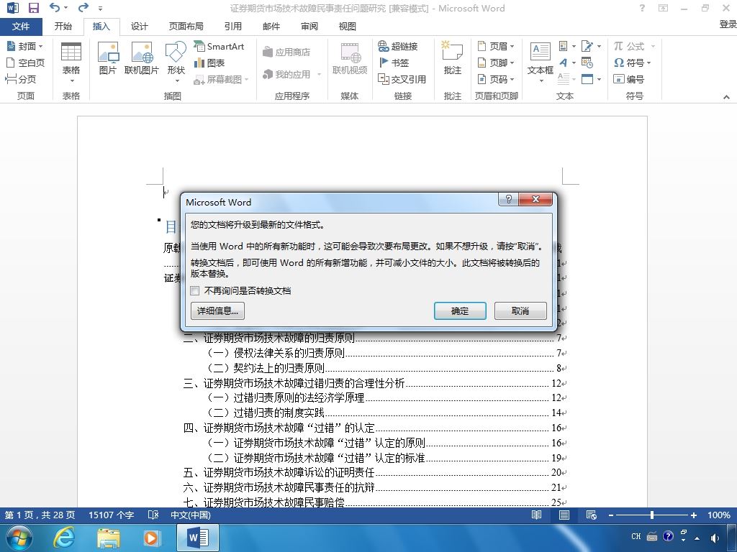Screen dimensions: 737x552
Task: Switch to the Mailings (邮件) tab
Action: coord(271,27)
